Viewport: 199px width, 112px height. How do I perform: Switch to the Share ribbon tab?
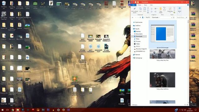coord(146,5)
